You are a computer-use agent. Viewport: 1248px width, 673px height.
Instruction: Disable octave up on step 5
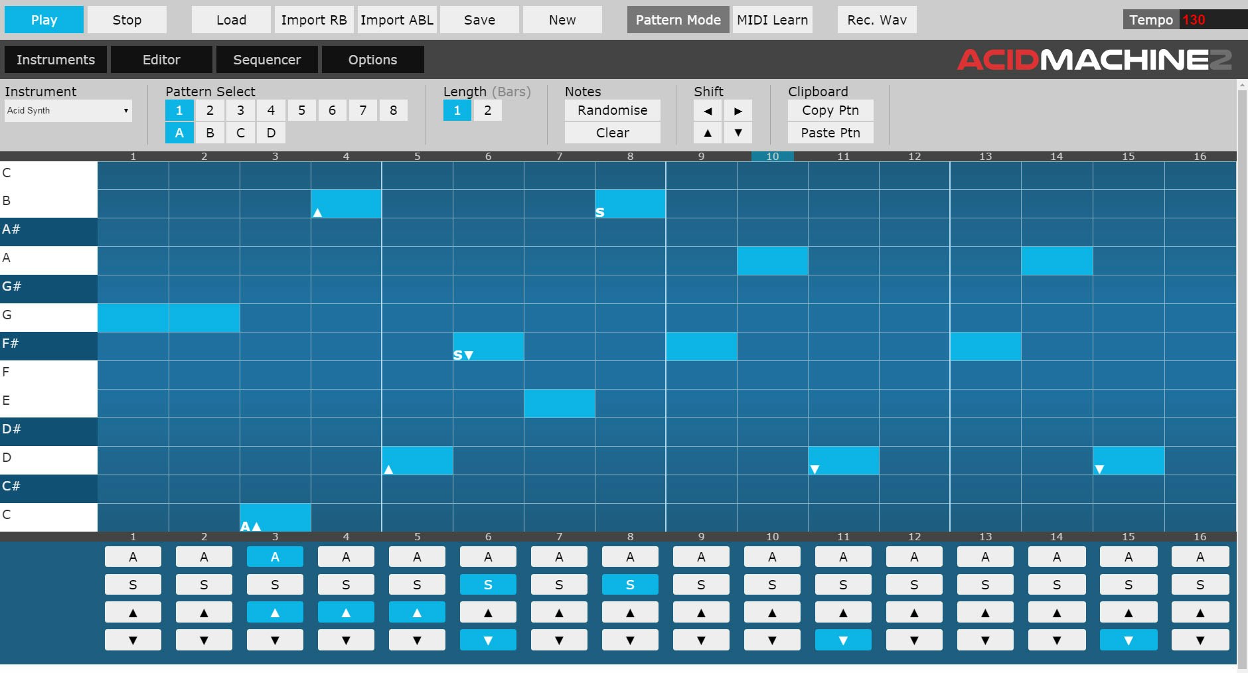(417, 613)
